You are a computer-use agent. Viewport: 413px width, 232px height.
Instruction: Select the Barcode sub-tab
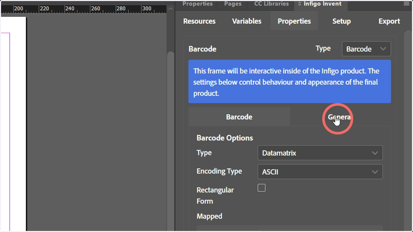click(x=239, y=117)
